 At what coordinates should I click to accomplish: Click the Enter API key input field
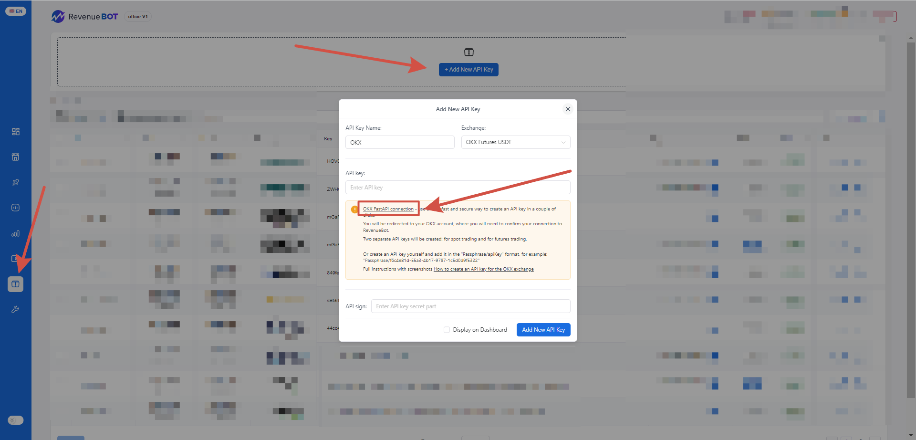[x=458, y=188]
